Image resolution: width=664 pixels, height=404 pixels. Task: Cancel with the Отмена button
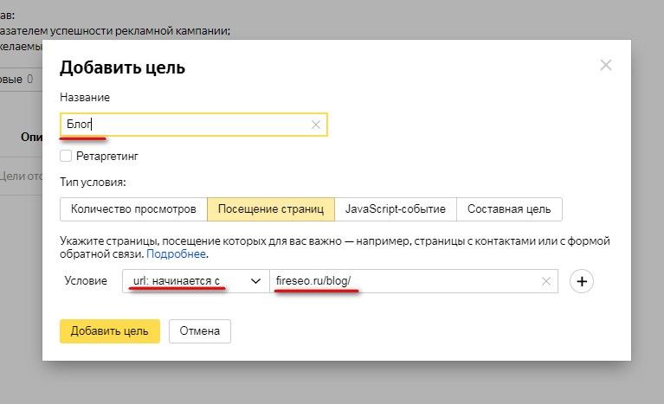pyautogui.click(x=200, y=331)
